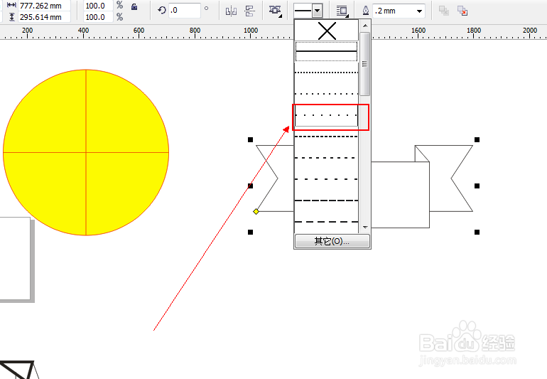Click the greyed-out group objects icon
The width and height of the screenshot is (547, 379).
[x=444, y=11]
